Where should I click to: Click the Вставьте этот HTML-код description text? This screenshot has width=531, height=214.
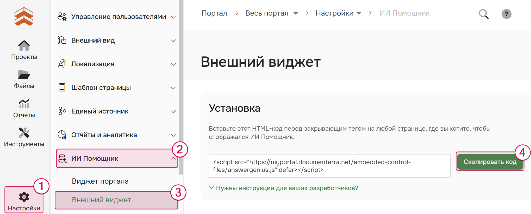pos(349,133)
